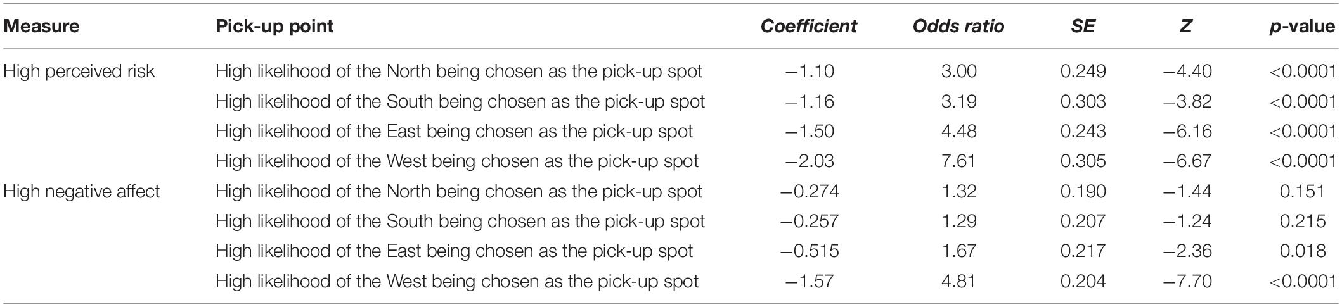
Task: Select the Coefficient column header
Action: [808, 27]
